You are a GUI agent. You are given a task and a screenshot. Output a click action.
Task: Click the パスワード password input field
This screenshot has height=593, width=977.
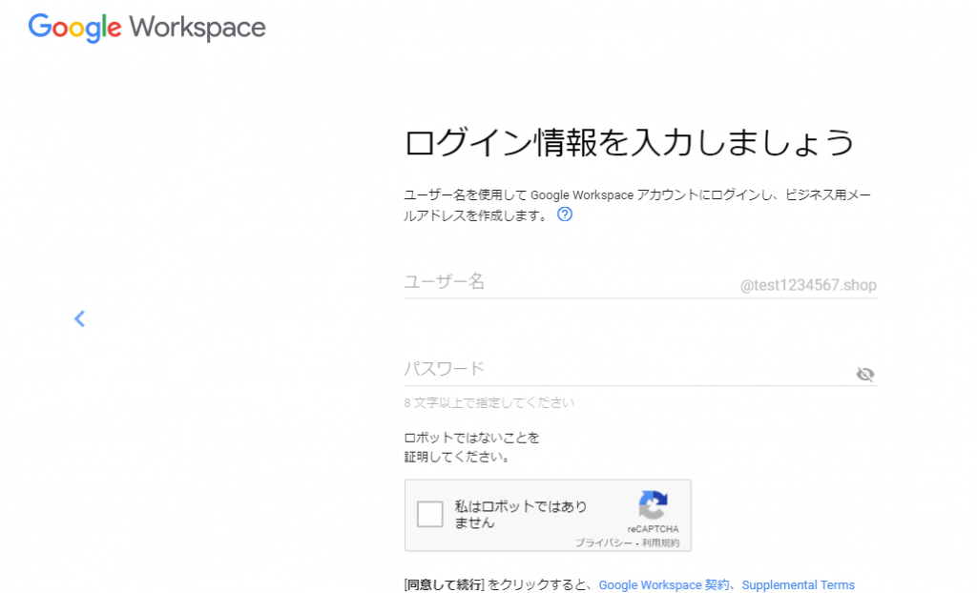(x=525, y=368)
